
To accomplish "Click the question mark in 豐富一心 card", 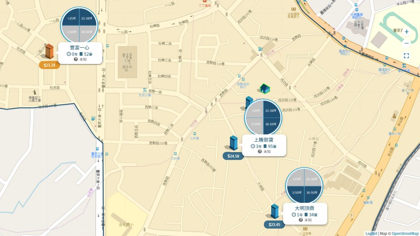I will (76, 59).
